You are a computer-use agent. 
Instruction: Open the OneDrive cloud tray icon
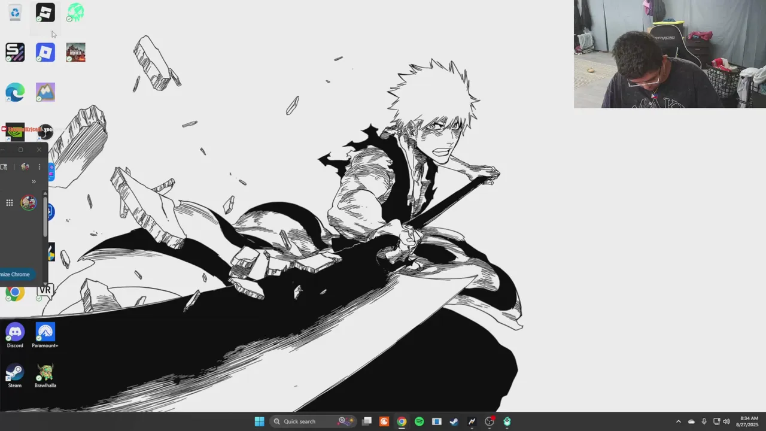(x=691, y=421)
